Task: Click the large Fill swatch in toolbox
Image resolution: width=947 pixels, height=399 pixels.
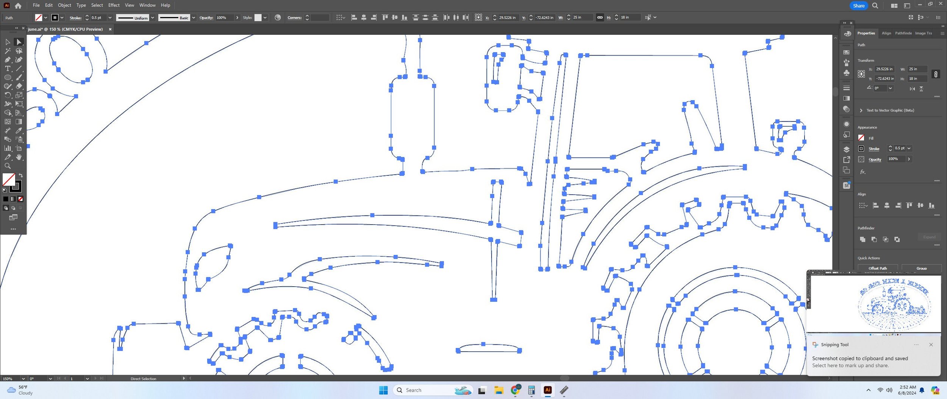Action: point(9,180)
